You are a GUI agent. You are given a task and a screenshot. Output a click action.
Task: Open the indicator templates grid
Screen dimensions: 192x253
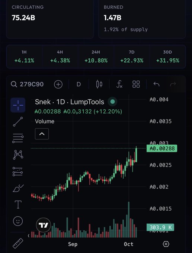(x=136, y=84)
